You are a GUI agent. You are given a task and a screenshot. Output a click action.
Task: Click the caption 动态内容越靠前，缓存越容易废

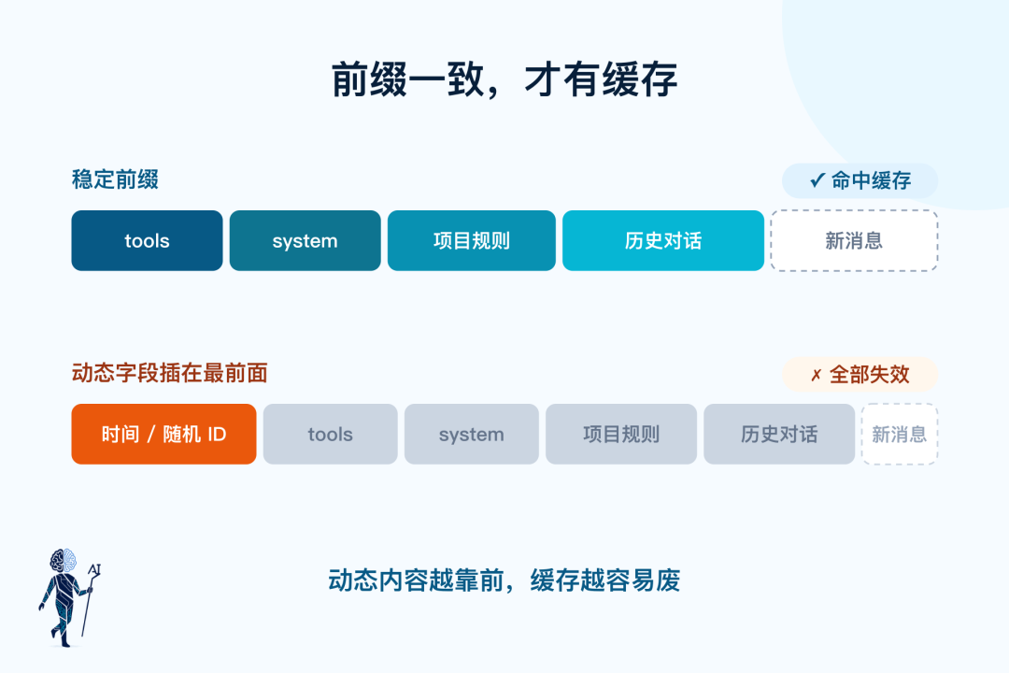pyautogui.click(x=504, y=580)
